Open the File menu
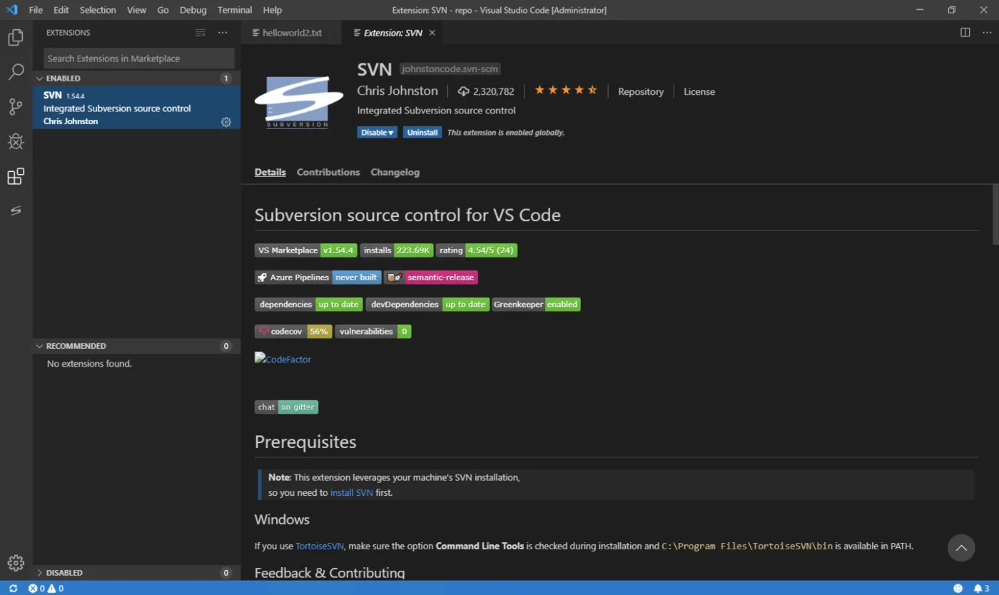The image size is (999, 595). 36,10
